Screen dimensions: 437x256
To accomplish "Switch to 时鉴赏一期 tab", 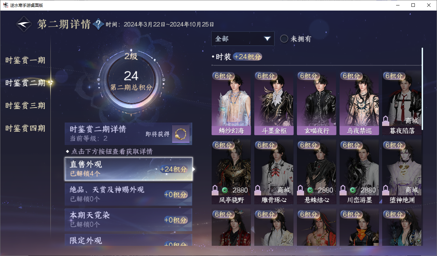I will [25, 61].
